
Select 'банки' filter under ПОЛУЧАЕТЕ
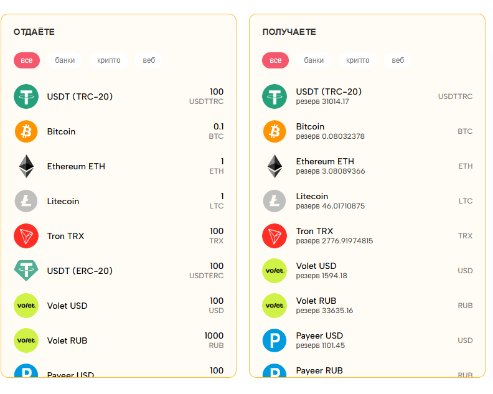pos(314,60)
